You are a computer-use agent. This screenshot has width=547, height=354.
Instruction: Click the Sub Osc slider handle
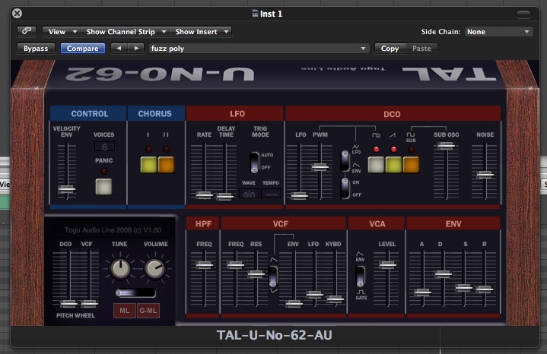pyautogui.click(x=446, y=146)
